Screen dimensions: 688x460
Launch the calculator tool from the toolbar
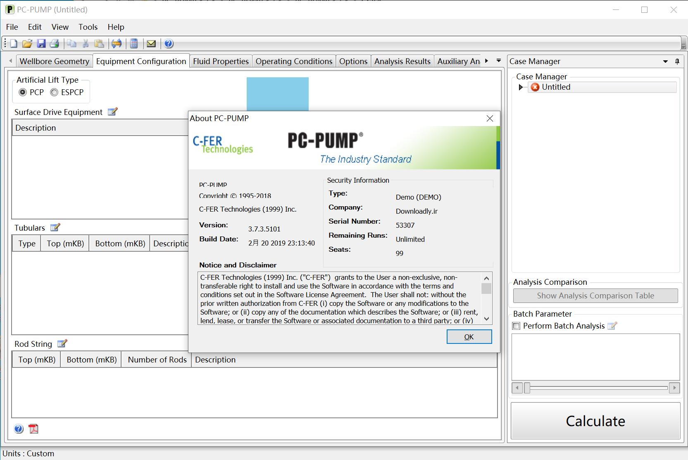[134, 43]
